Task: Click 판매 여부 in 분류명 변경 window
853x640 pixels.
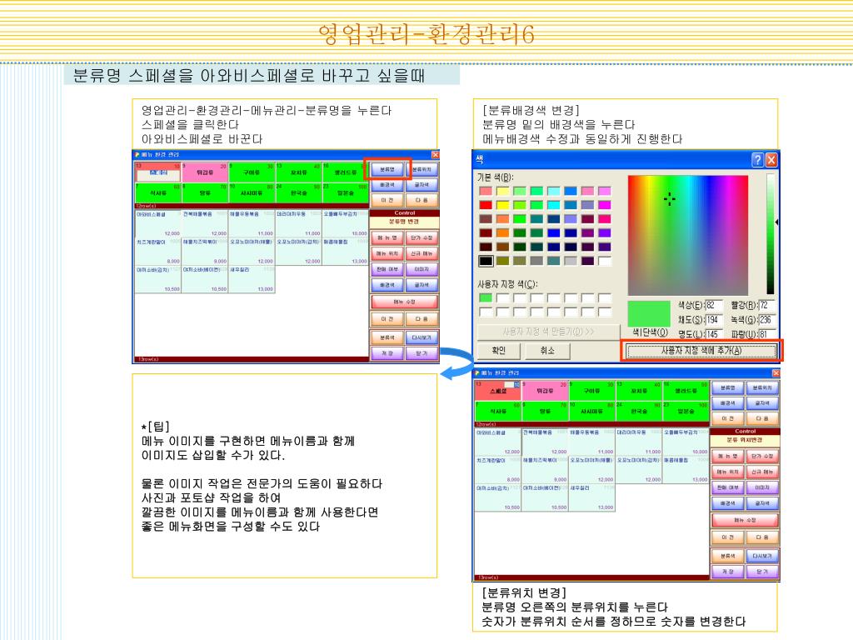Action: pos(387,269)
